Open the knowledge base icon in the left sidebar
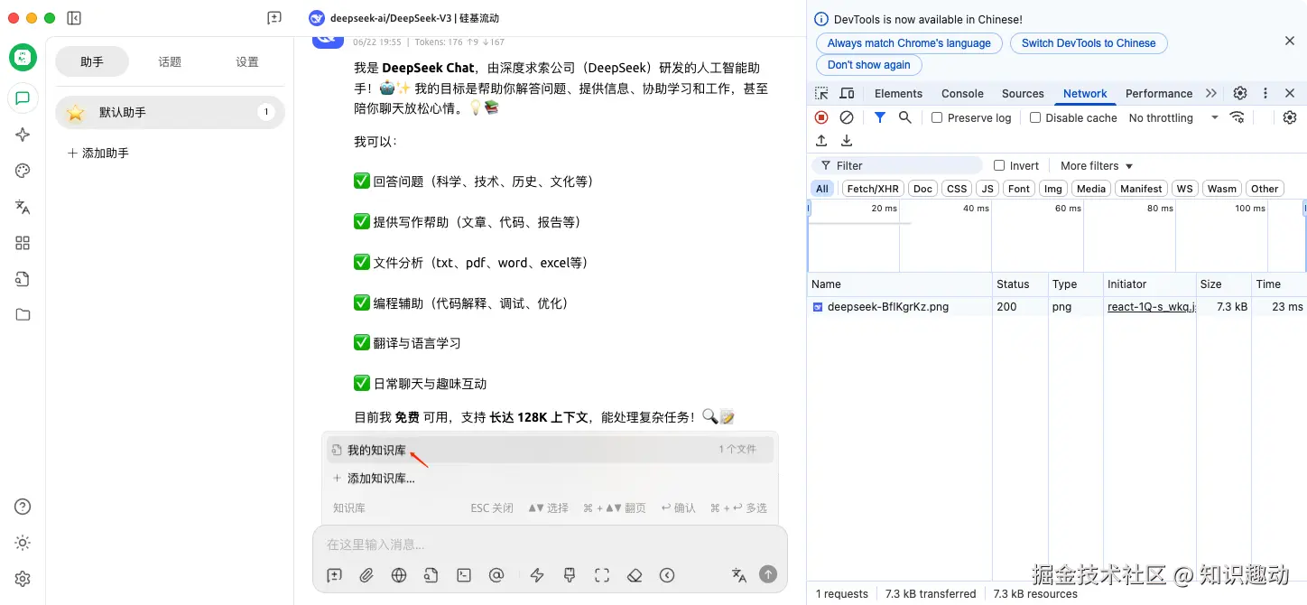Screen dimensions: 1307x605 (23, 279)
